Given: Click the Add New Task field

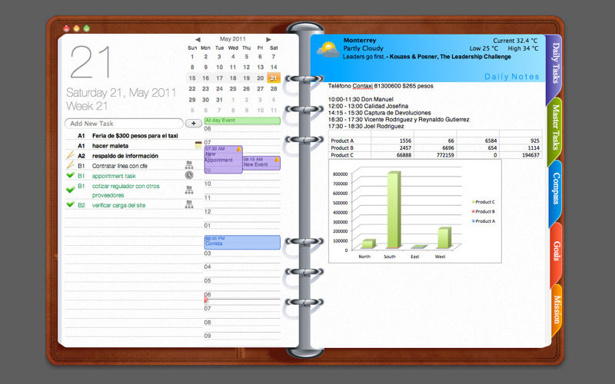Looking at the screenshot, I should point(124,124).
